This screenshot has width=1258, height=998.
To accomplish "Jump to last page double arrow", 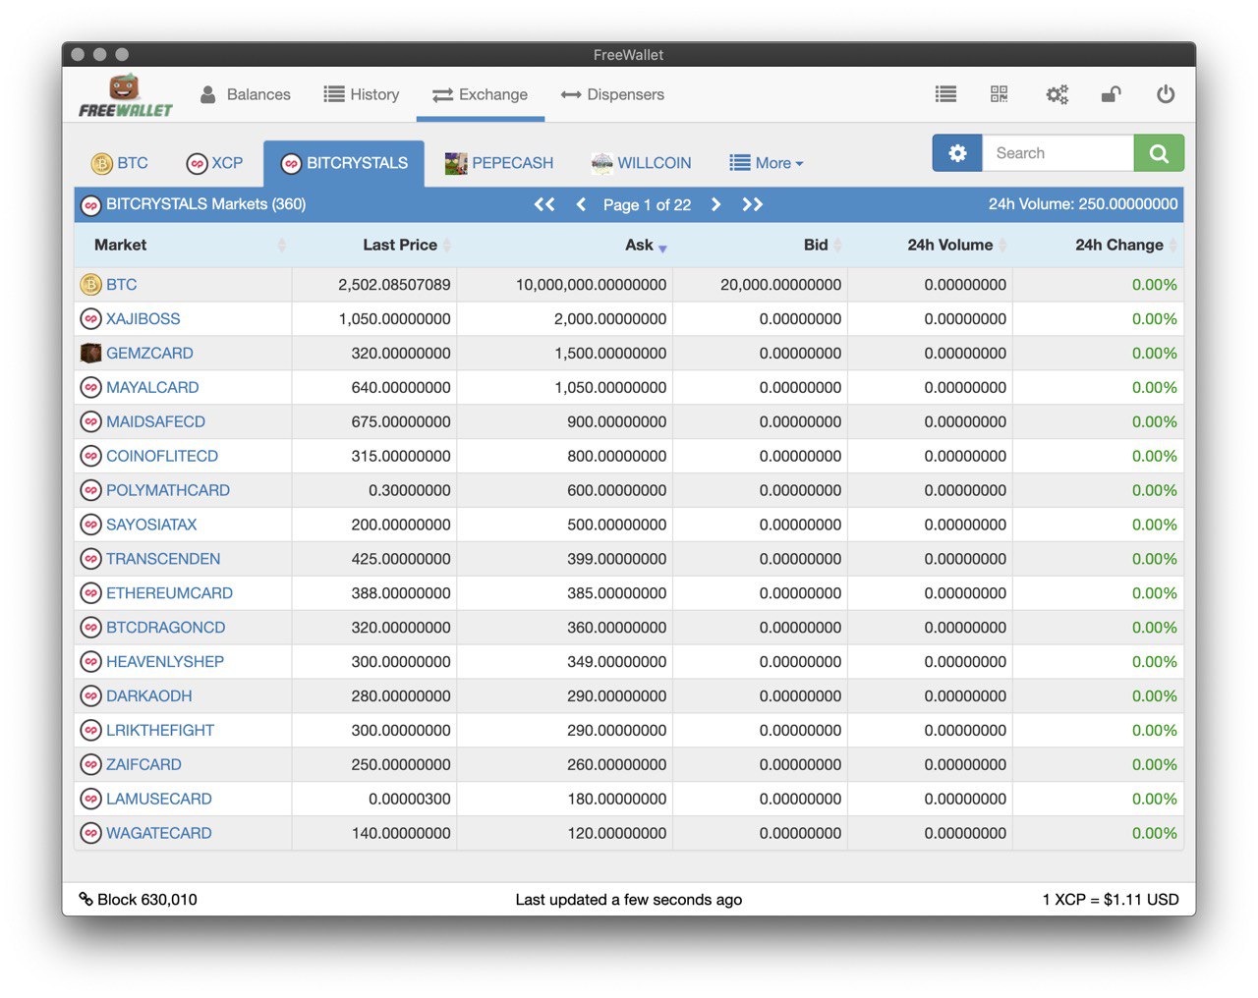I will [x=752, y=204].
